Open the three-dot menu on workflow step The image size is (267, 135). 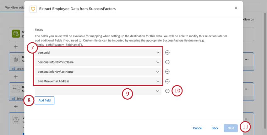pos(247,59)
